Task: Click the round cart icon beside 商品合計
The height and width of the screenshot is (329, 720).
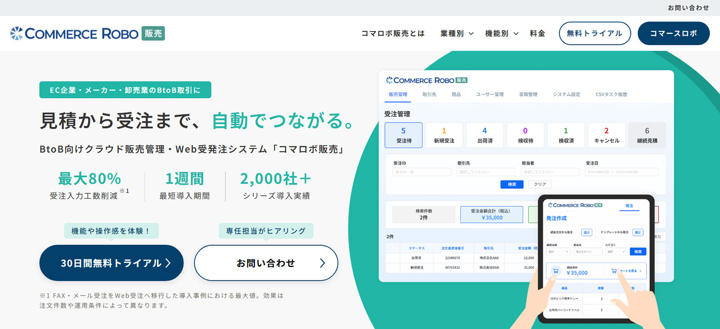Action: click(x=556, y=271)
